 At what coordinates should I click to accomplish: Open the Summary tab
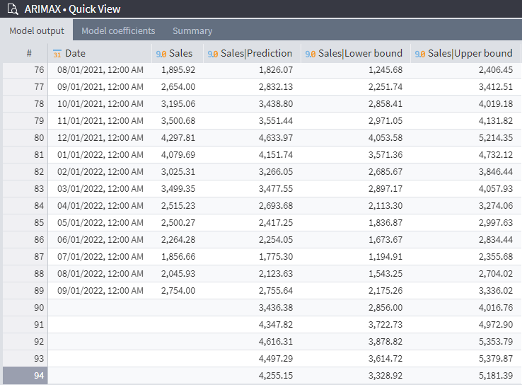click(192, 30)
